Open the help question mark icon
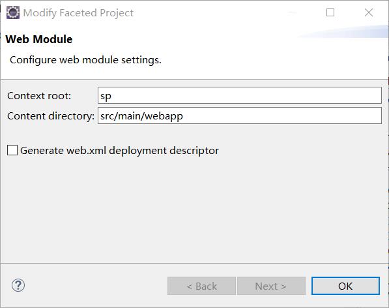389x308 pixels. tap(18, 285)
